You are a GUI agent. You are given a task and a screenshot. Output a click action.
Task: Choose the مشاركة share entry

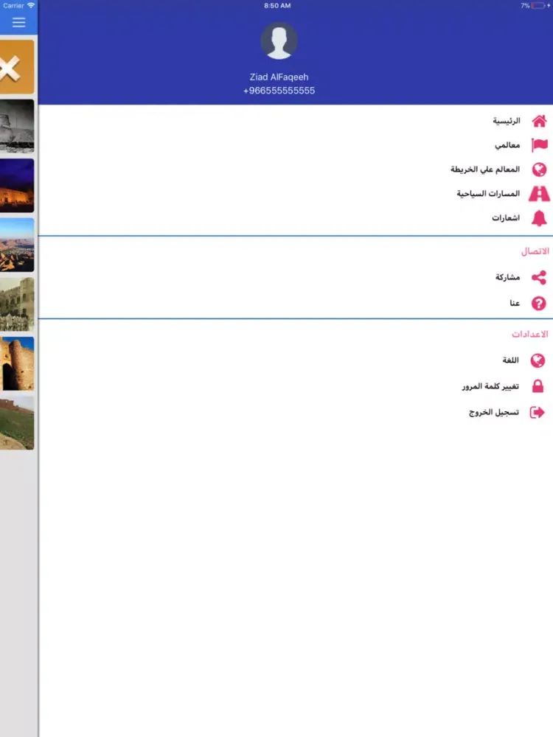coord(507,277)
